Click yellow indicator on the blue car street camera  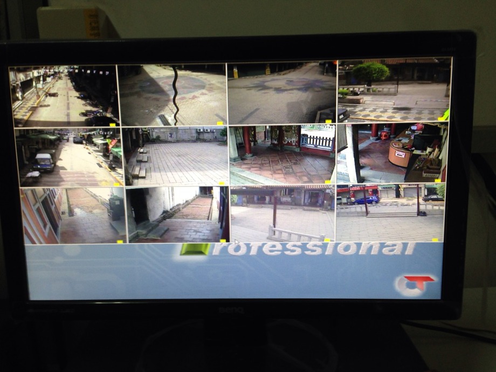[435, 239]
